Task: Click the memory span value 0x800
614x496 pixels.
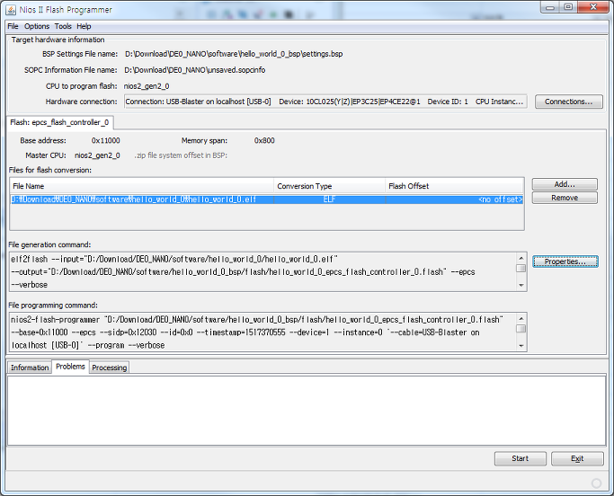Action: [x=264, y=140]
